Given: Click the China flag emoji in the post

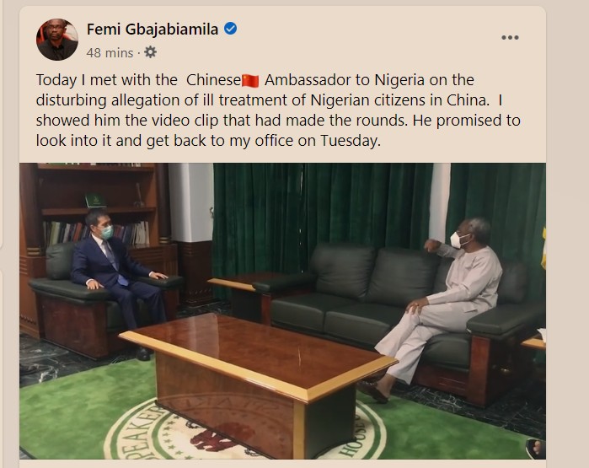Looking at the screenshot, I should click(x=250, y=81).
